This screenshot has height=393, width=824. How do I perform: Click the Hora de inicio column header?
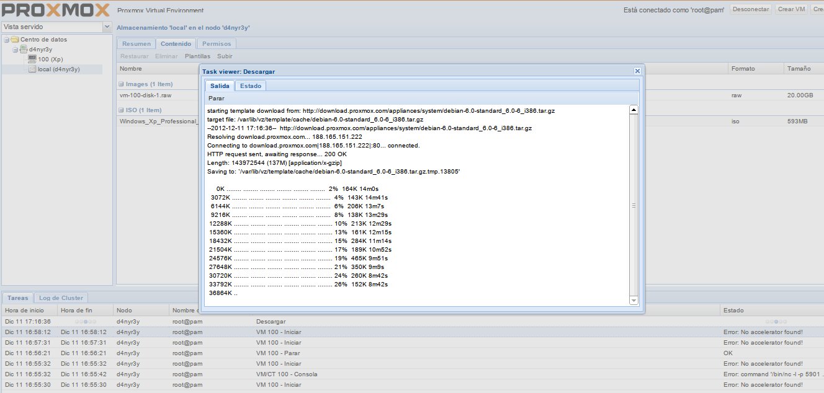29,310
